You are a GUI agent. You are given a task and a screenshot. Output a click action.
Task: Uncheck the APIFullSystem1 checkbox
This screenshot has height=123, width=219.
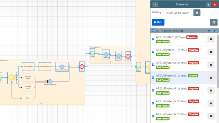[x=153, y=52]
